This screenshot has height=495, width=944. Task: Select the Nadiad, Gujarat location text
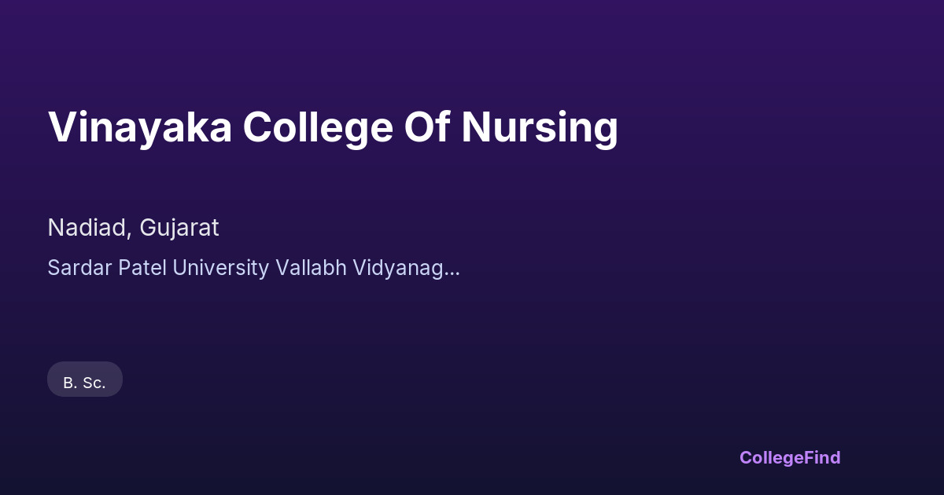[133, 228]
